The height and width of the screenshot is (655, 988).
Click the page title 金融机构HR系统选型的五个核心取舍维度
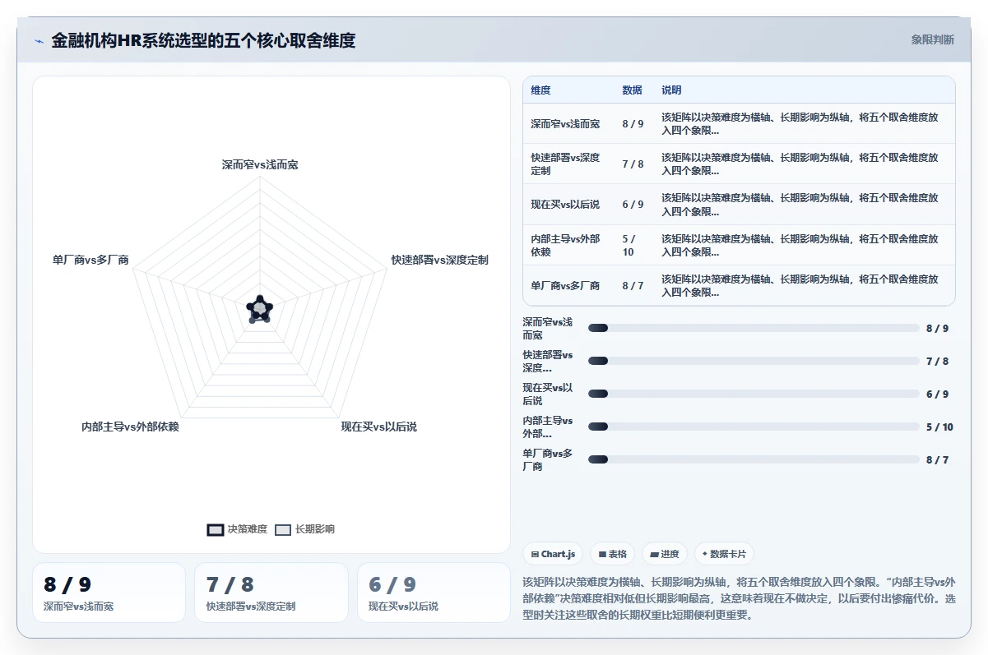tap(203, 40)
